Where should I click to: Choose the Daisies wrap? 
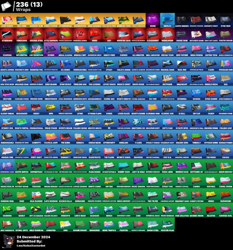tap(197, 93)
